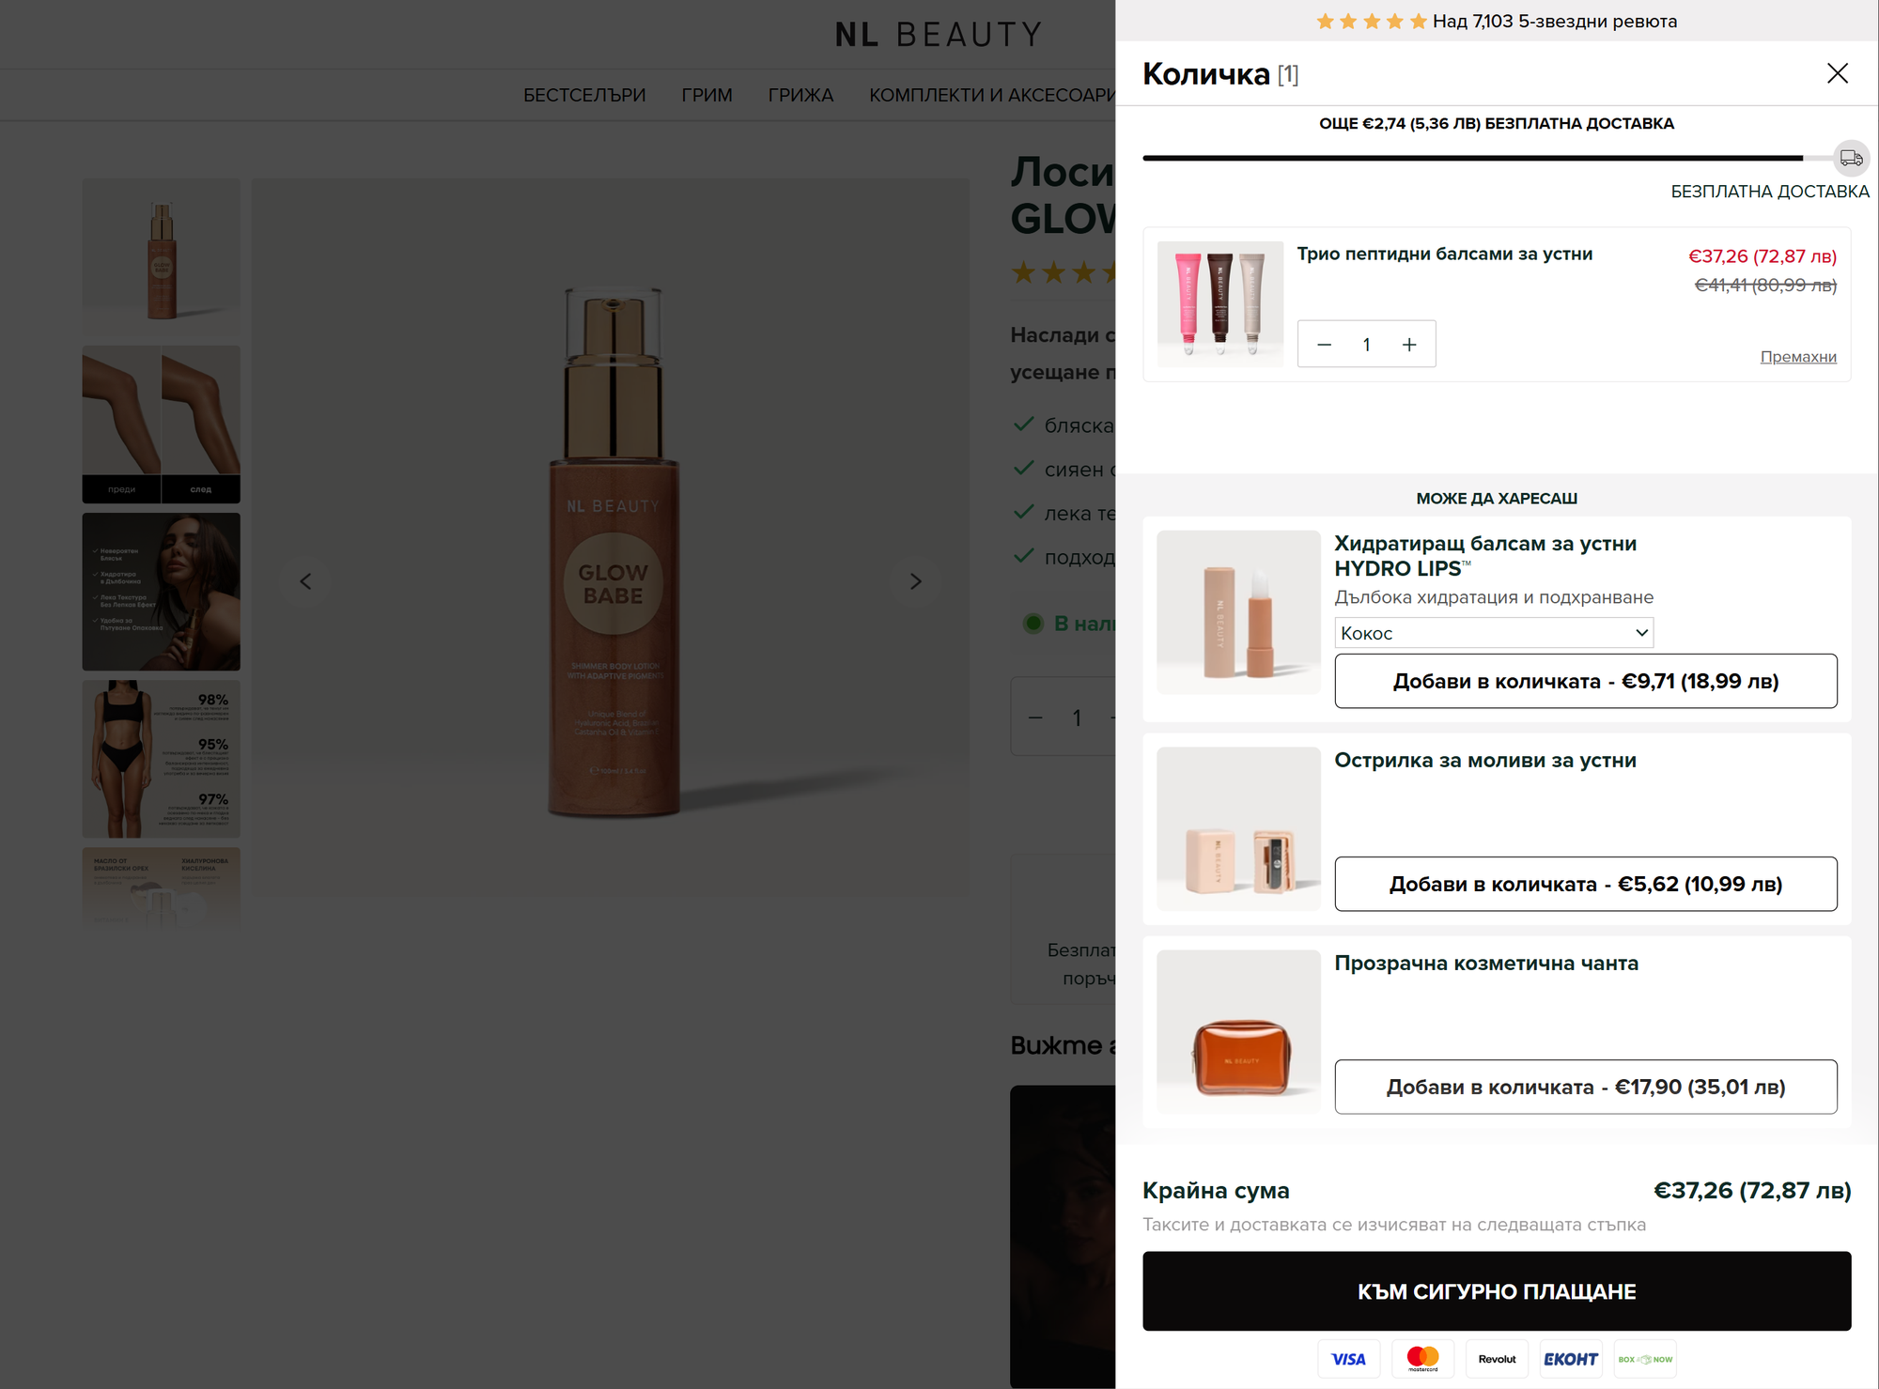Select the Visa payment icon
The height and width of the screenshot is (1389, 1879).
point(1348,1358)
